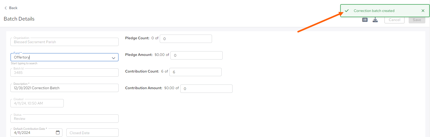
Task: Click the Back chevron arrow icon
Action: 6,8
